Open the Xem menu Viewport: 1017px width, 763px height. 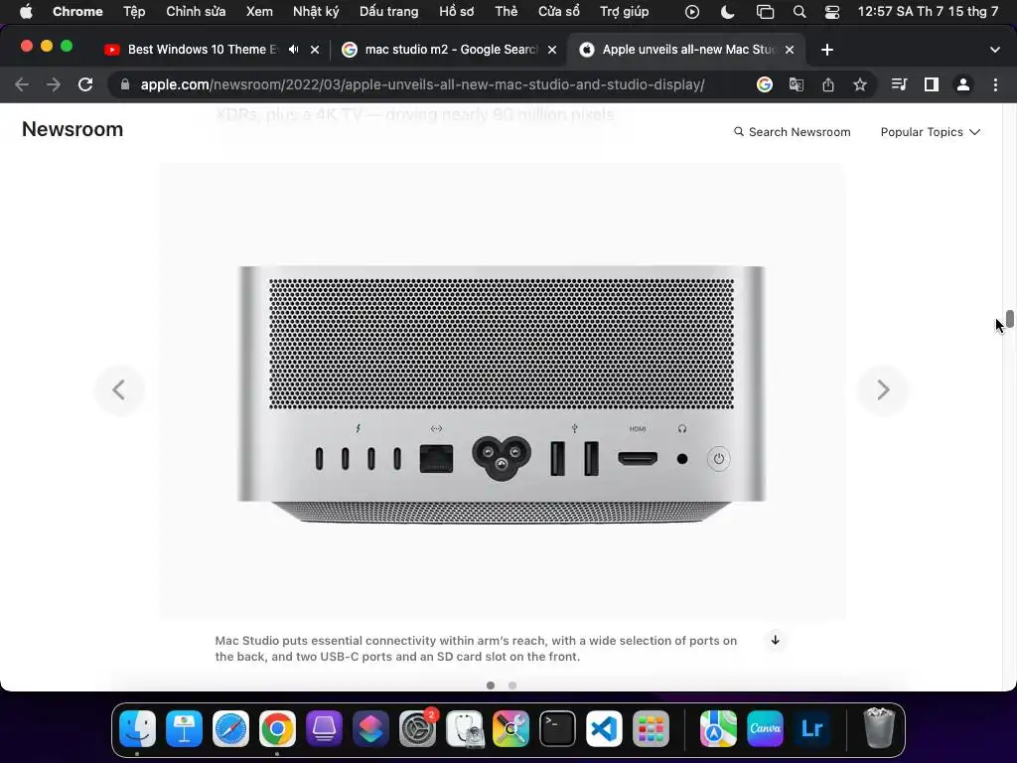259,12
